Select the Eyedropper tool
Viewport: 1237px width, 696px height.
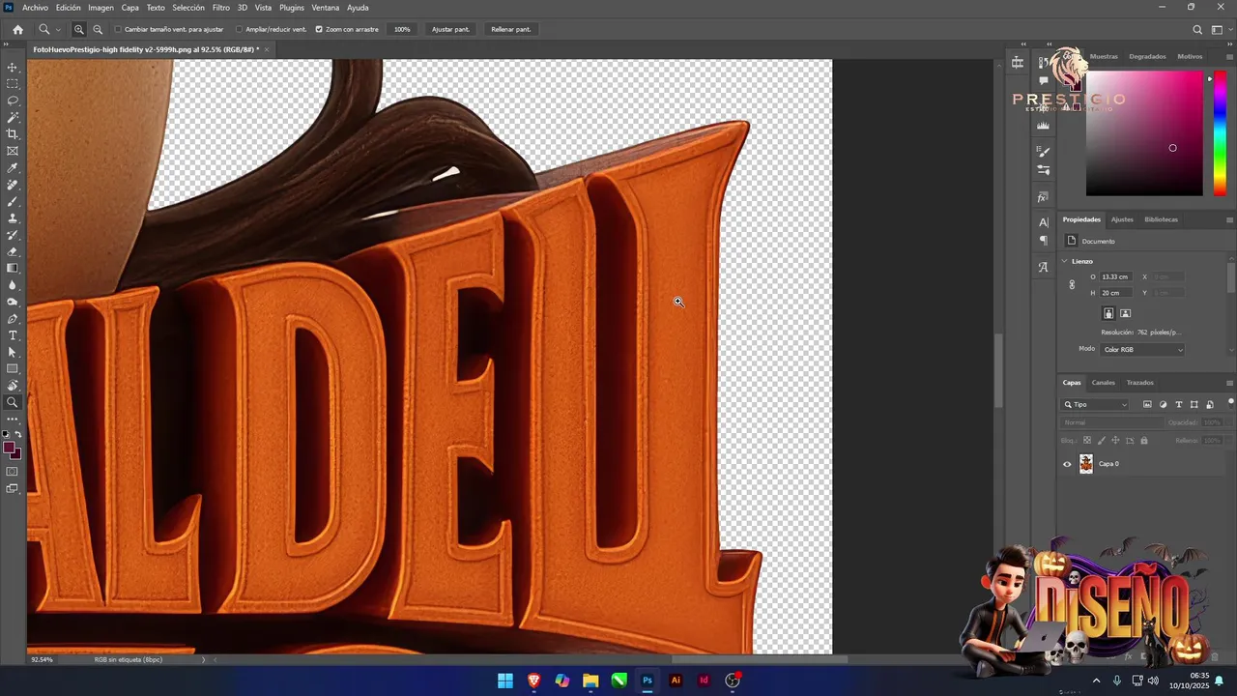point(13,168)
